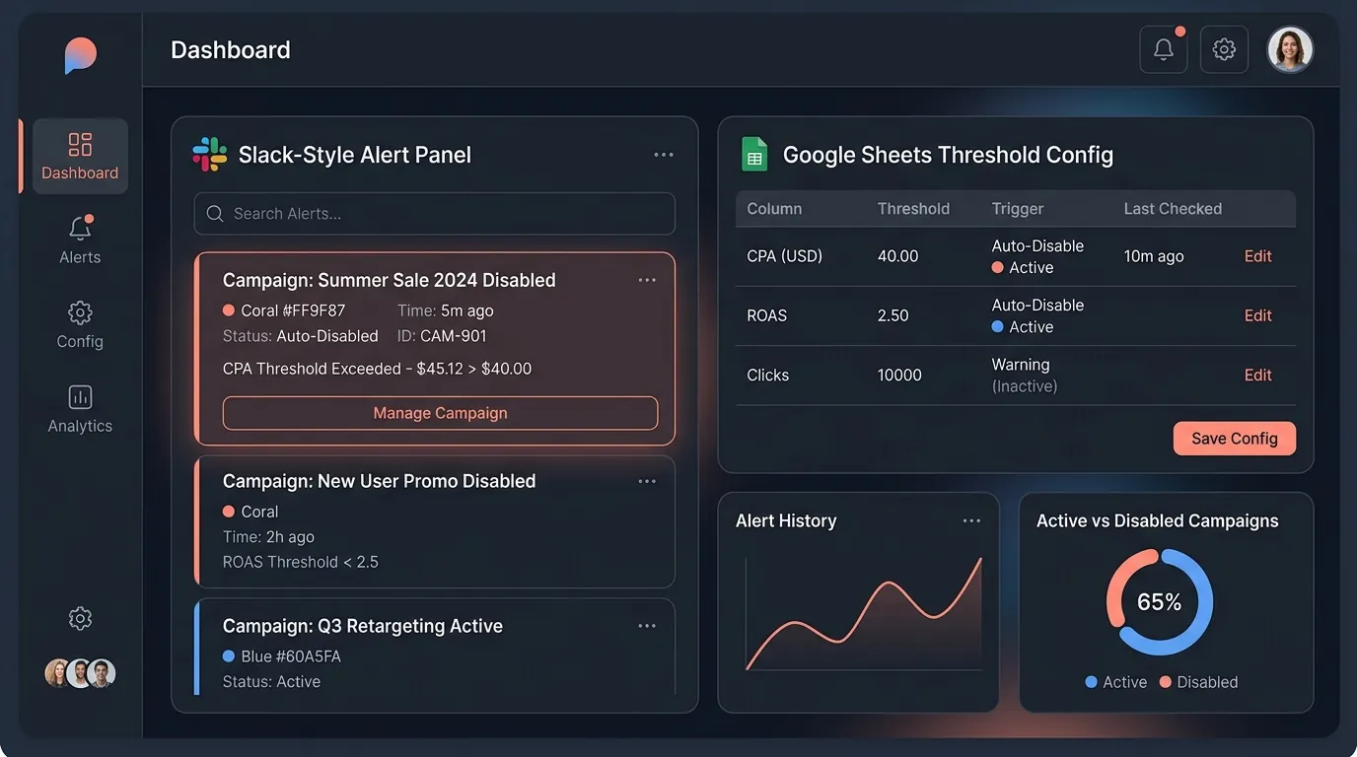Screen dimensions: 1357x757
Task: Edit the CPA (USD) threshold row
Action: 1257,256
